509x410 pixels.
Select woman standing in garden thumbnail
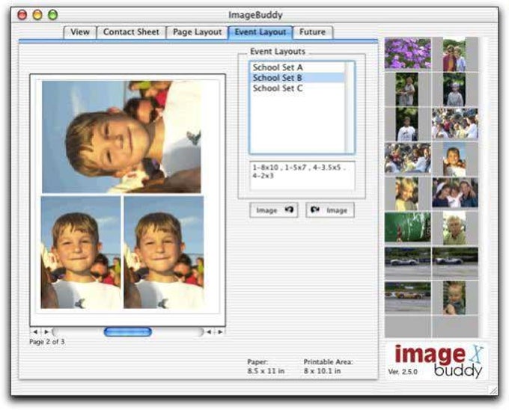406,90
